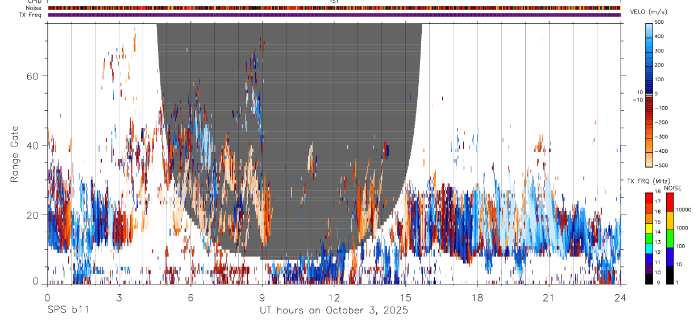The width and height of the screenshot is (698, 322).
Task: Click the cyan 12–13 MHz frequency swatch
Action: click(x=649, y=248)
